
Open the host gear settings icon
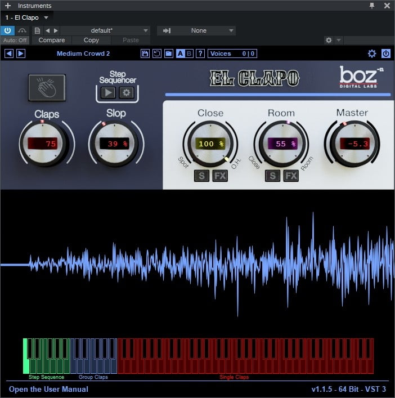click(329, 40)
